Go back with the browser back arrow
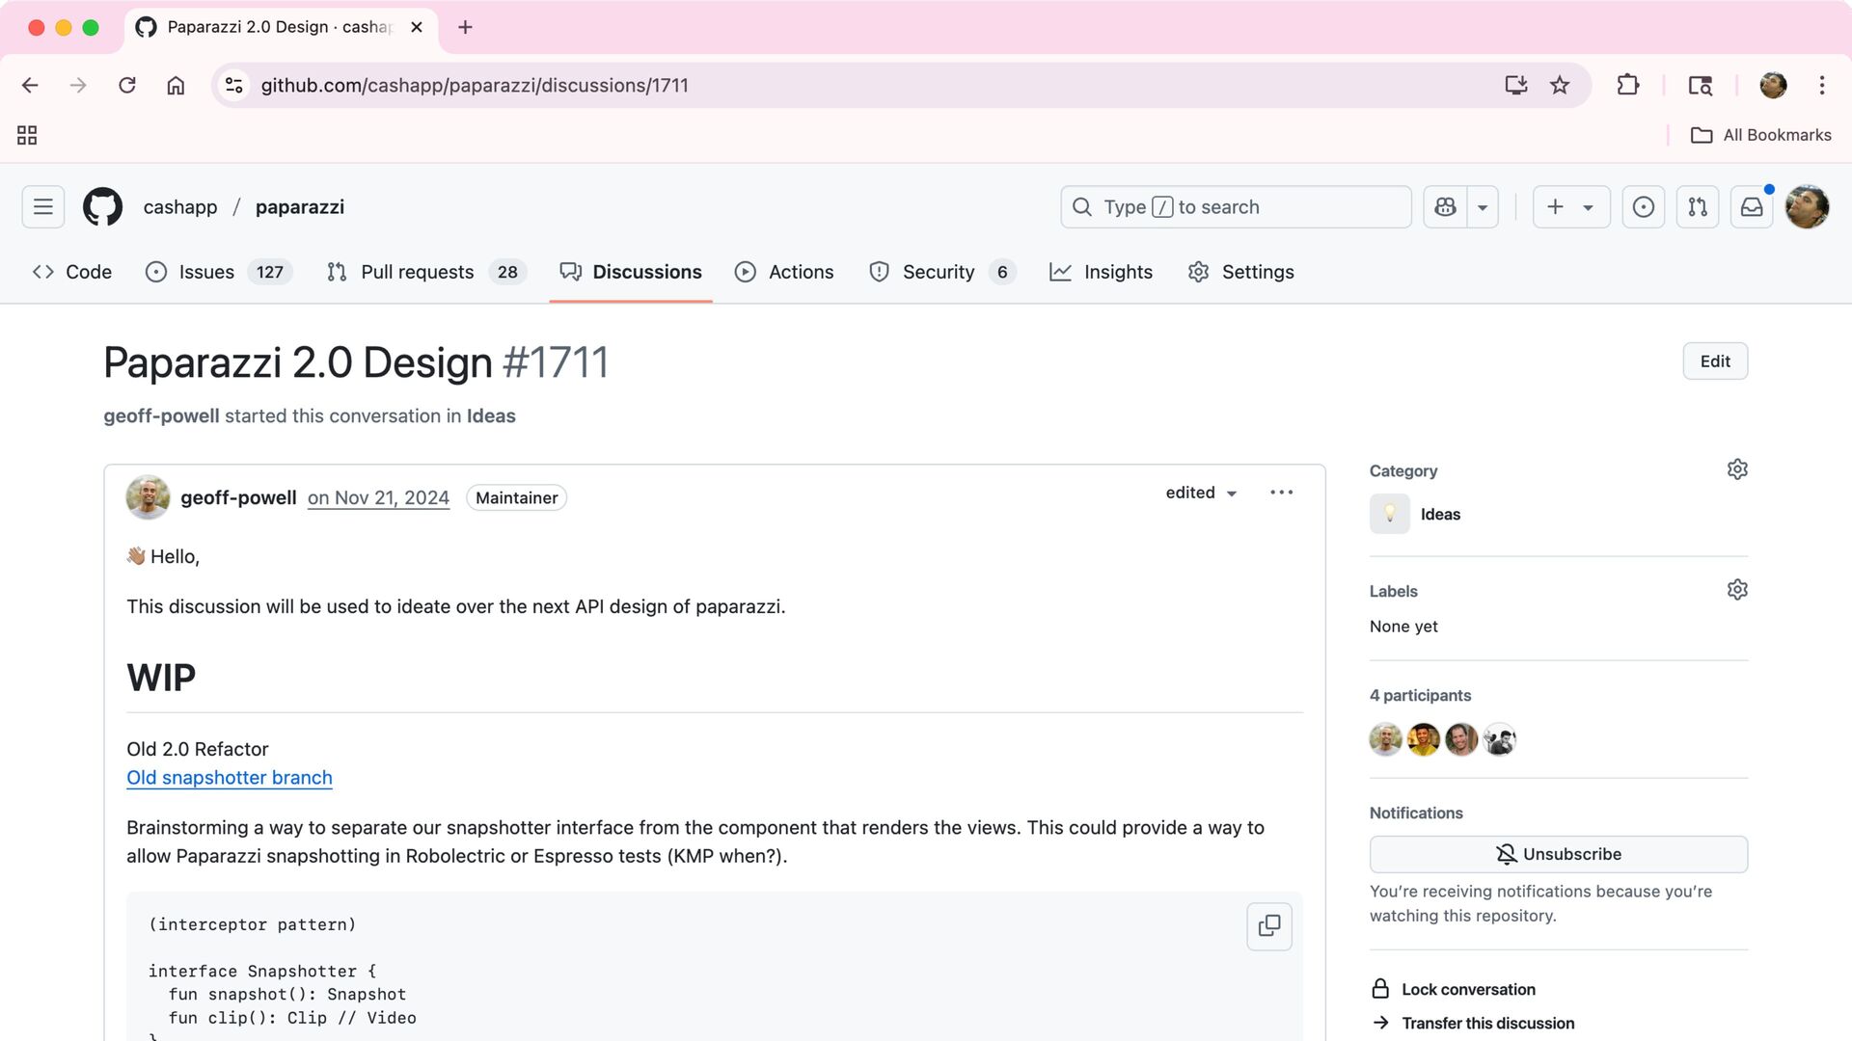1852x1041 pixels. (x=30, y=85)
